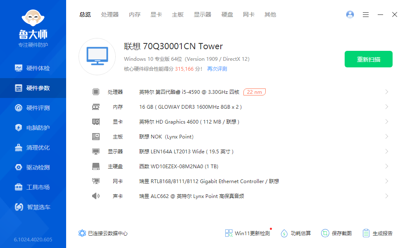This screenshot has height=248, width=405.
Task: Click the main hard disk icon
Action: [x=96, y=166]
